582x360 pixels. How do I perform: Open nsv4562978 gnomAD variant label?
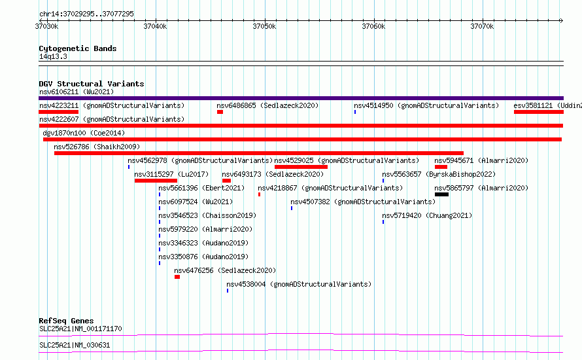tap(200, 160)
